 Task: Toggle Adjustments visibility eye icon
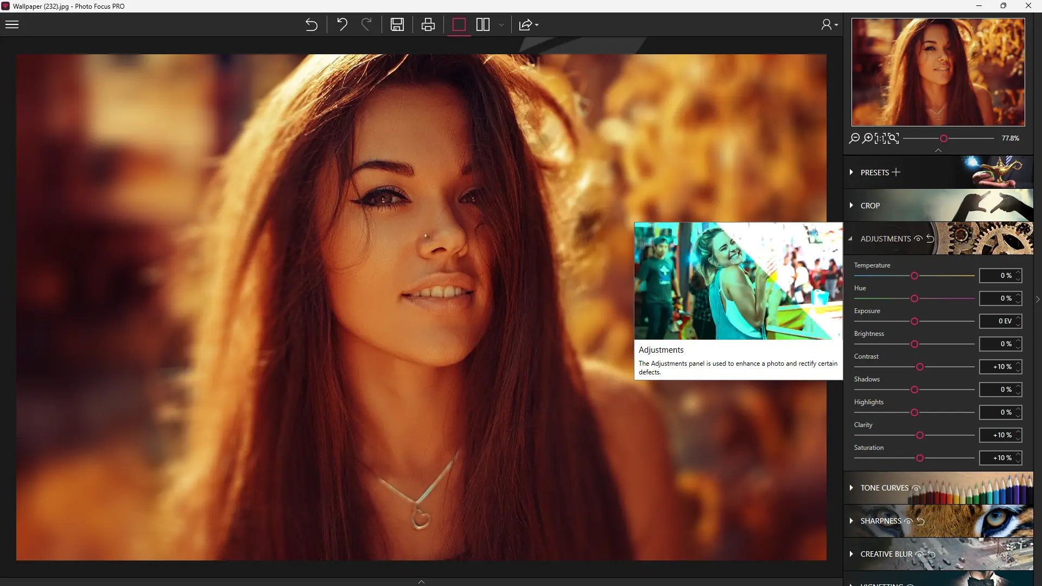[x=918, y=239]
